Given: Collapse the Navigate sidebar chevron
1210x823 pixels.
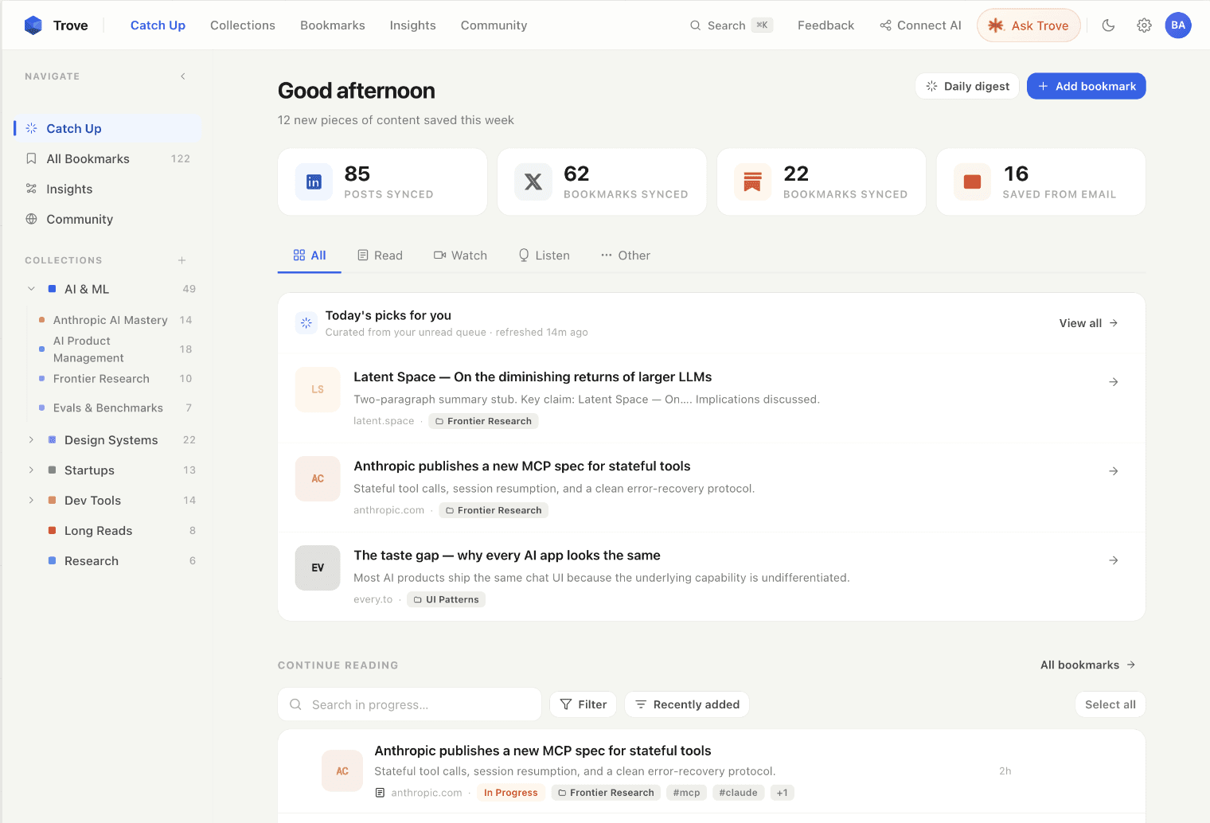Looking at the screenshot, I should (x=183, y=76).
